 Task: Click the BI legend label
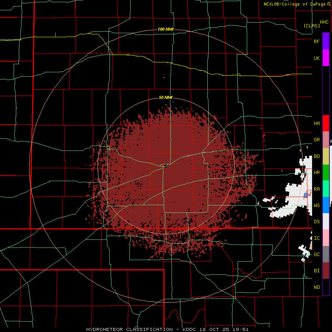(317, 271)
